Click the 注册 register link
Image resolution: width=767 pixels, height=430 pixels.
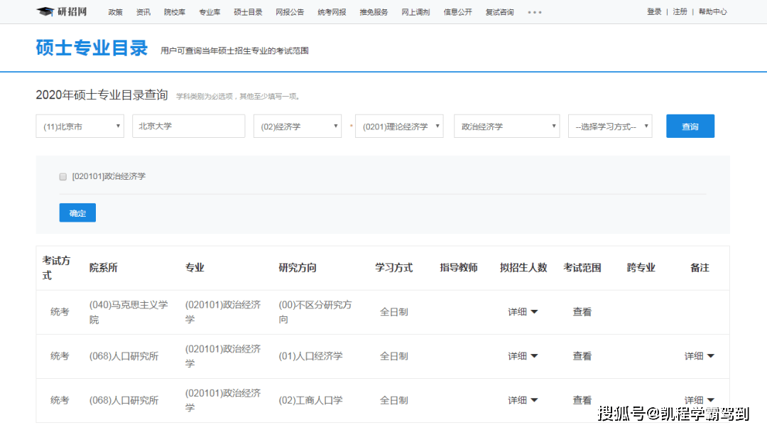[680, 12]
